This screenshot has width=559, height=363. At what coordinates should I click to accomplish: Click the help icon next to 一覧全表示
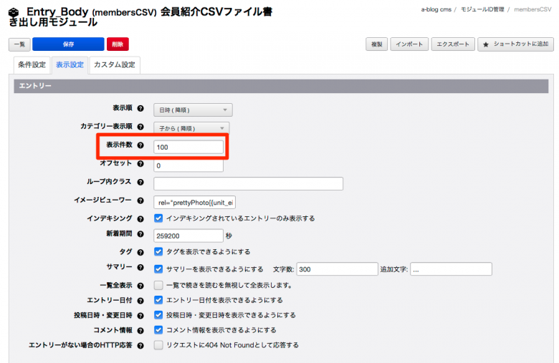pos(140,286)
